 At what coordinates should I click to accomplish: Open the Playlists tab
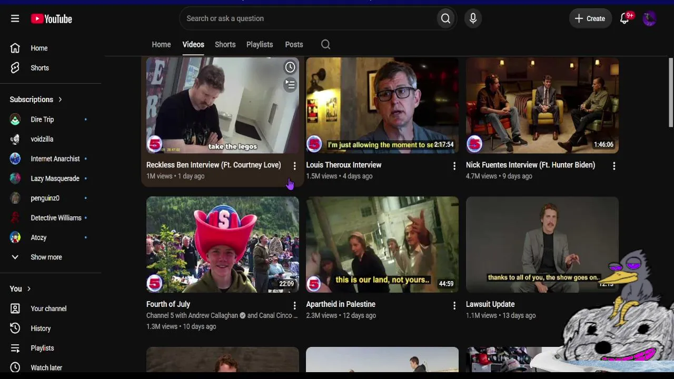(x=260, y=45)
